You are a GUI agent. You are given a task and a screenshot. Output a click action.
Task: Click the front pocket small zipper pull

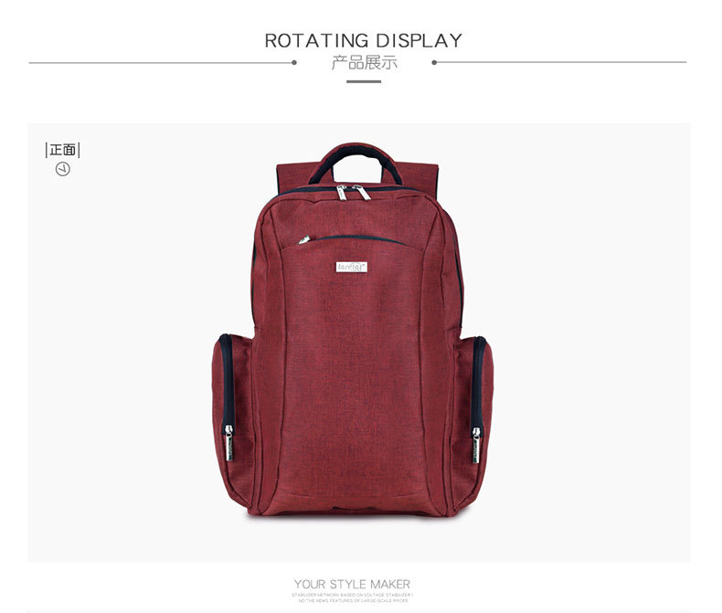304,239
